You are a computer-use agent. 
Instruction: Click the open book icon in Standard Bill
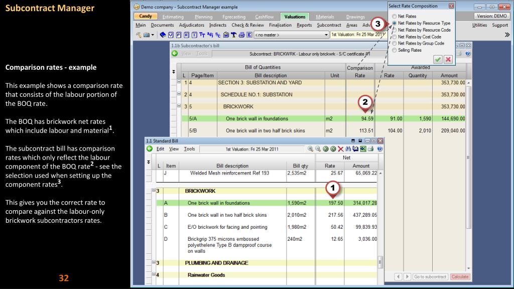356,149
